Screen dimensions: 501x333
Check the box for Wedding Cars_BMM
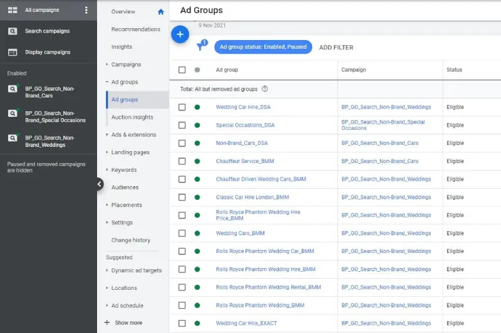(182, 233)
